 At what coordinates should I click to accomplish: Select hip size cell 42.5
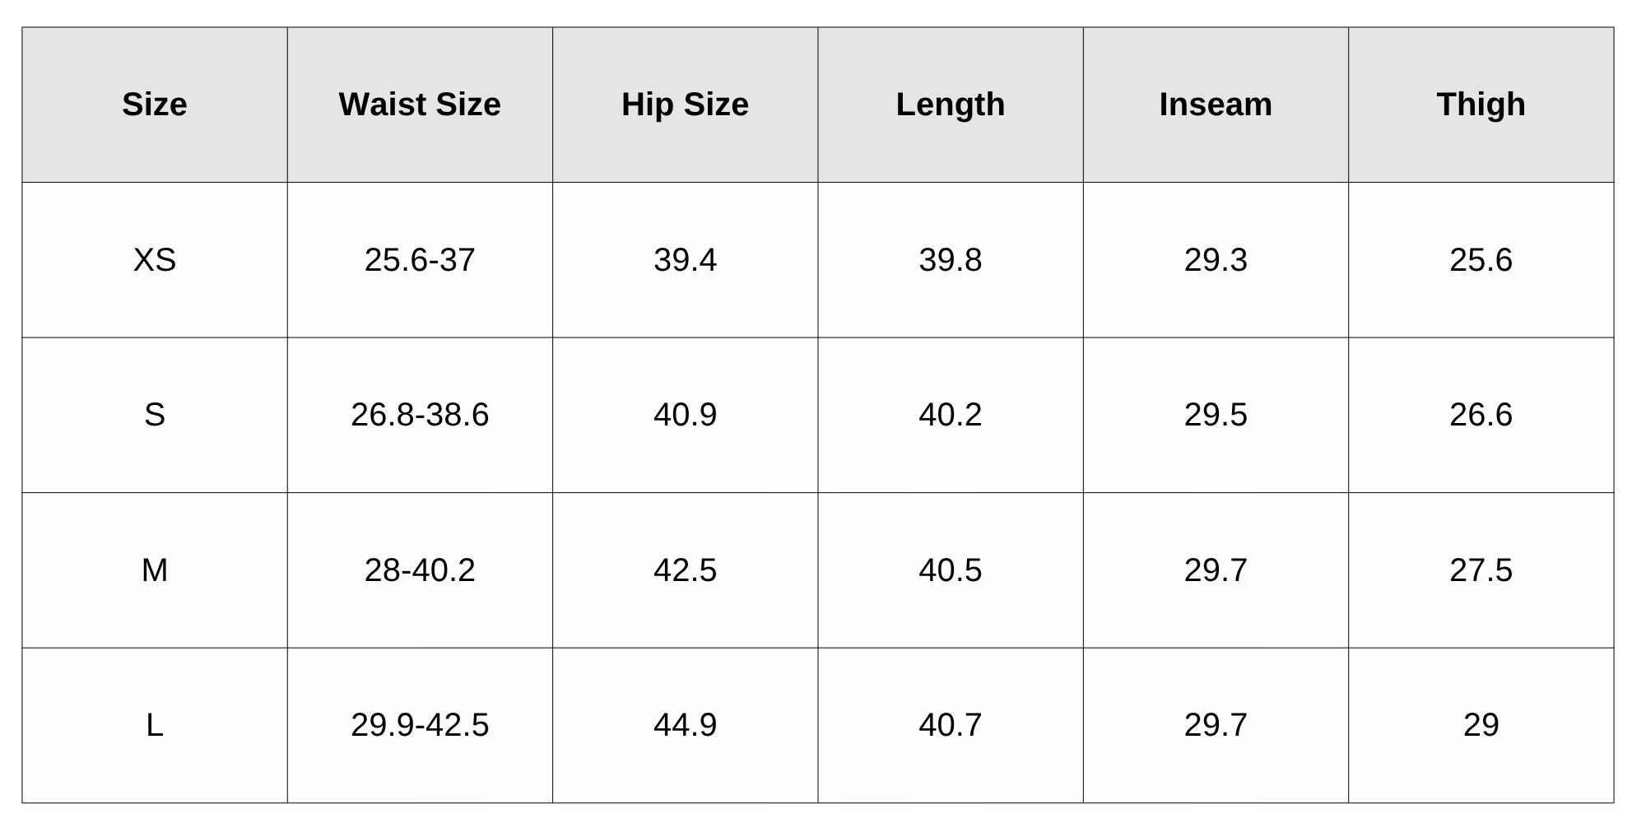(x=685, y=570)
